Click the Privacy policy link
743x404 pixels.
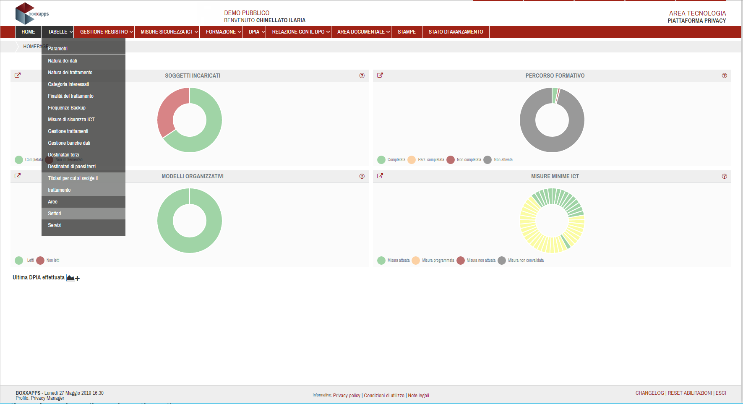click(347, 396)
